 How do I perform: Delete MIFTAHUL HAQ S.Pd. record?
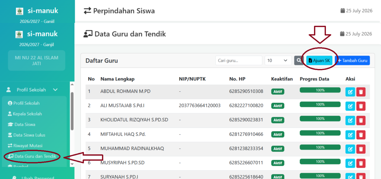click(361, 135)
